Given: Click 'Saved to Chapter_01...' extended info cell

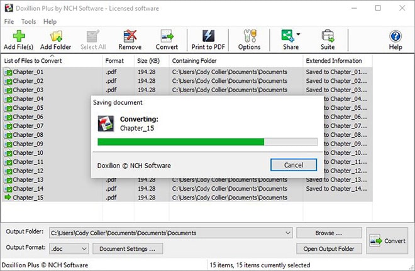Looking at the screenshot, I should click(336, 72).
